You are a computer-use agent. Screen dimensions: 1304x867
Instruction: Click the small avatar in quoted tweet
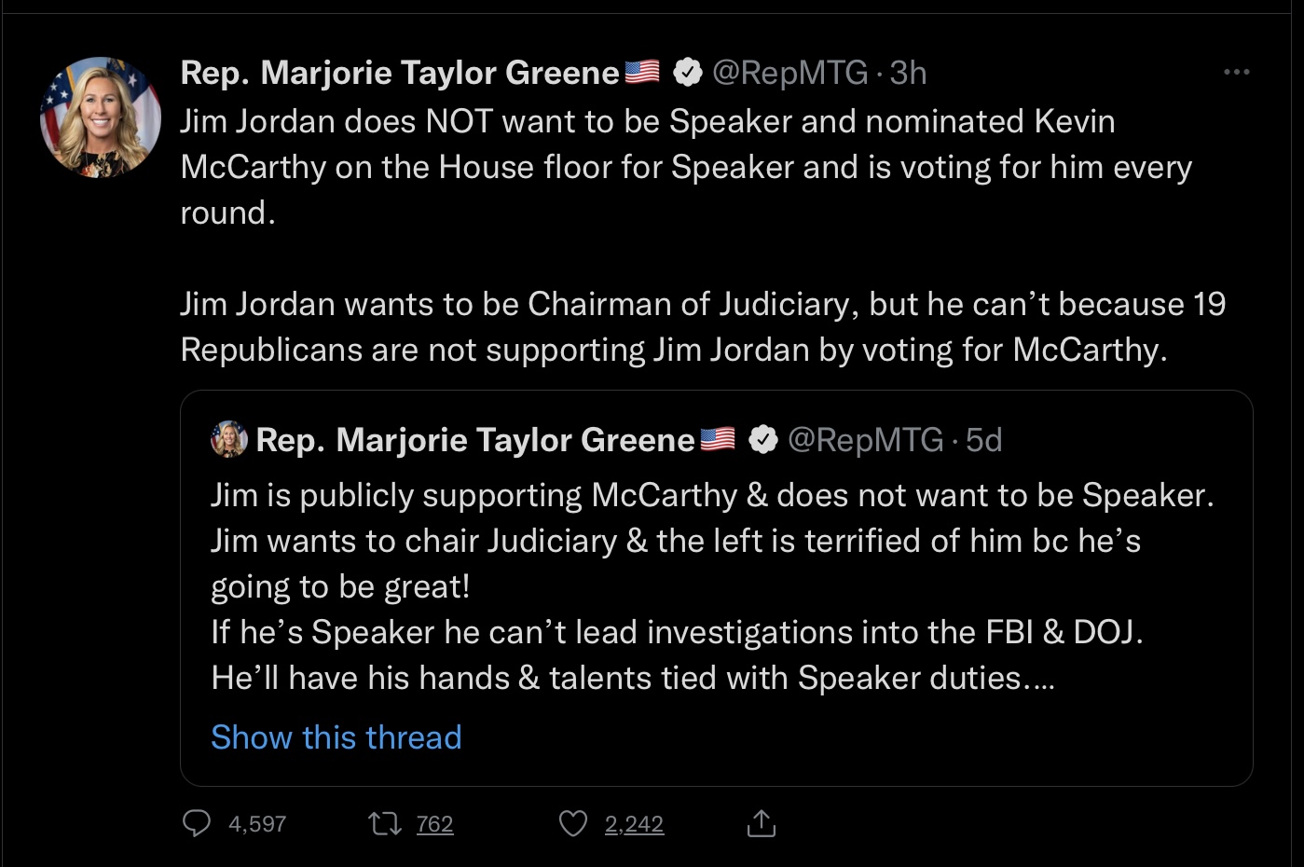coord(229,439)
